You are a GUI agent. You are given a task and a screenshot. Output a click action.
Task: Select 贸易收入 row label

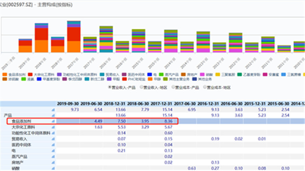point(19,139)
